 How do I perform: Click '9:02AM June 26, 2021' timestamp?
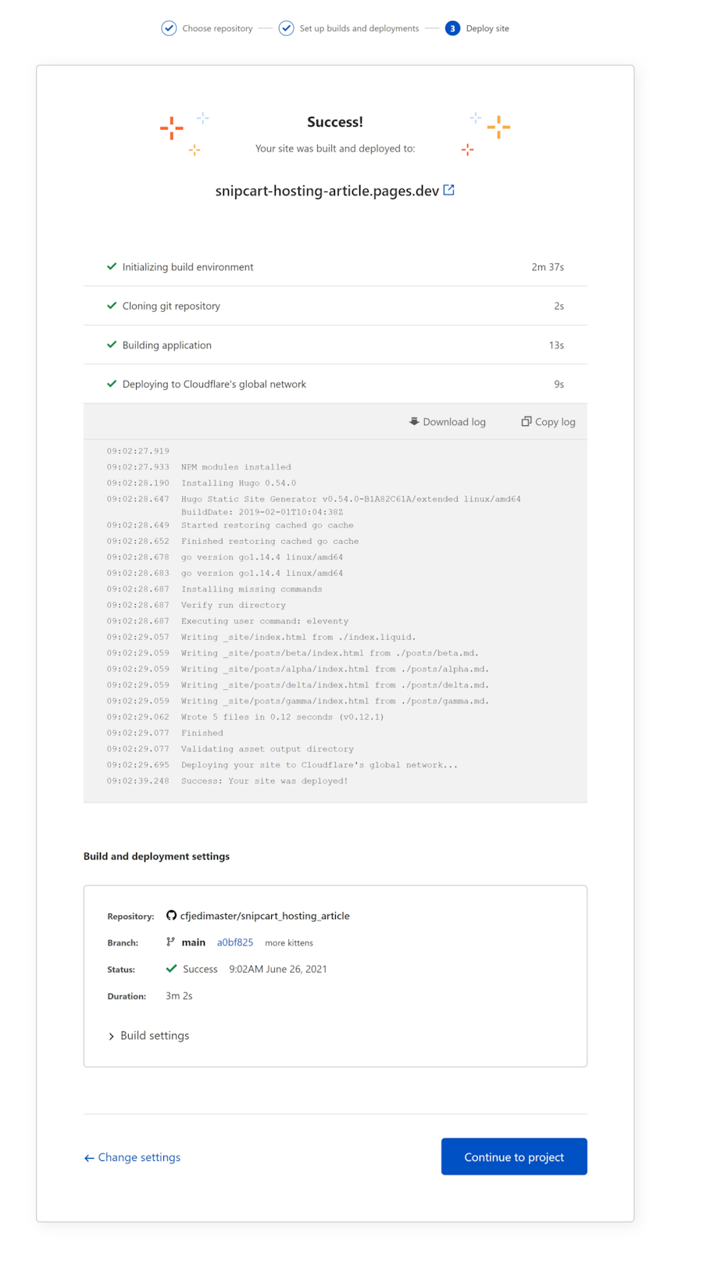(x=278, y=969)
